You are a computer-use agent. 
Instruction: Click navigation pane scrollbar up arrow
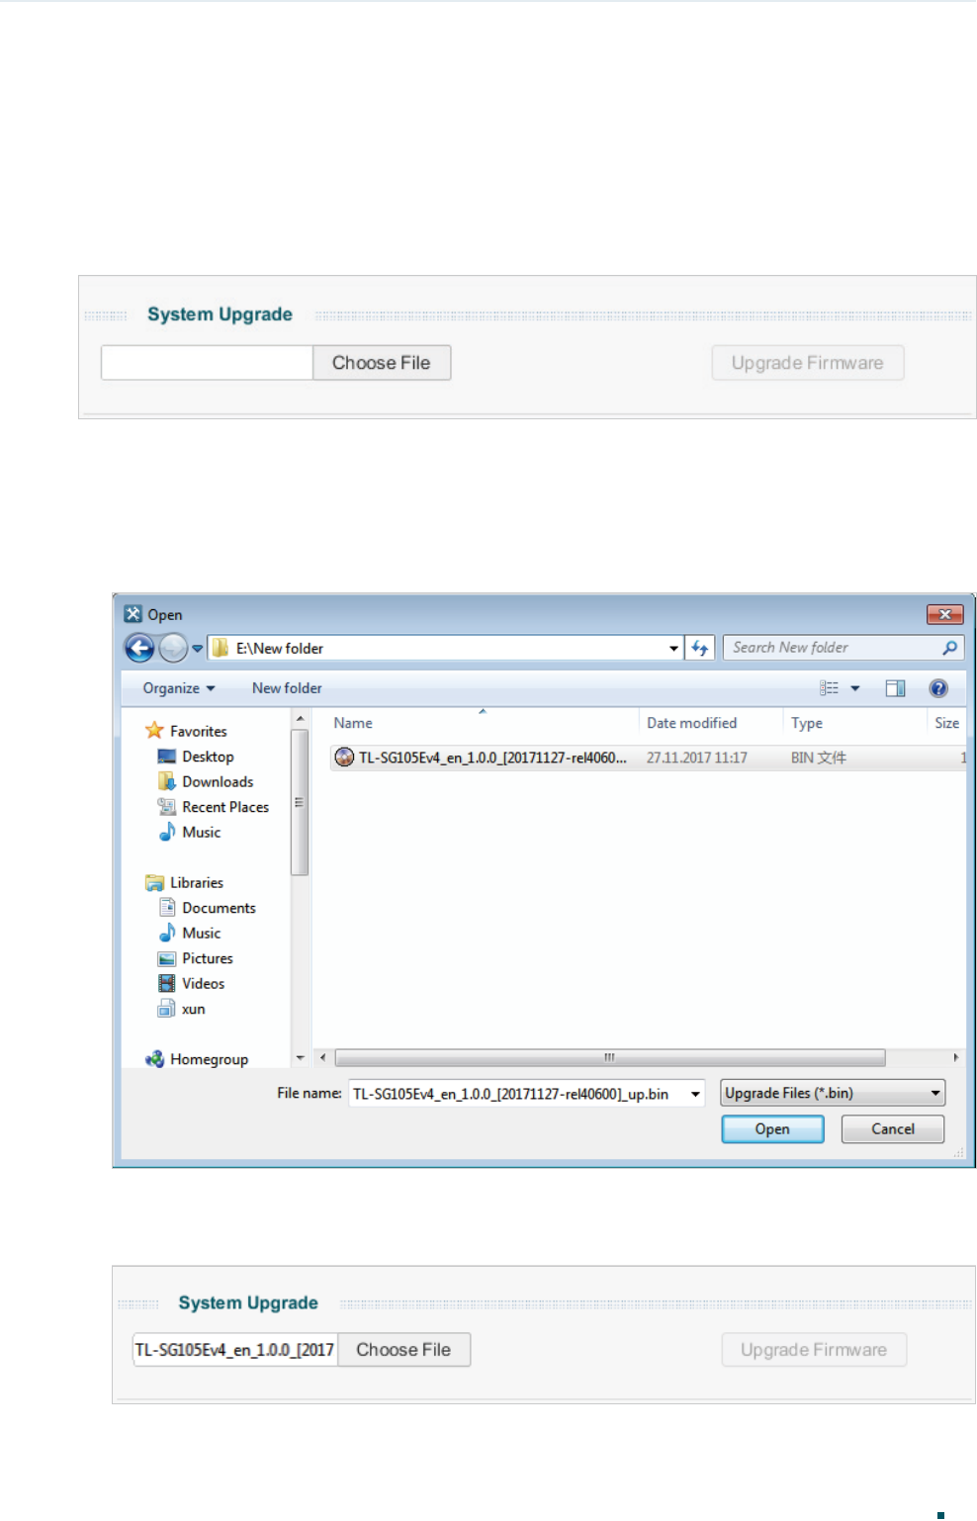click(x=300, y=719)
